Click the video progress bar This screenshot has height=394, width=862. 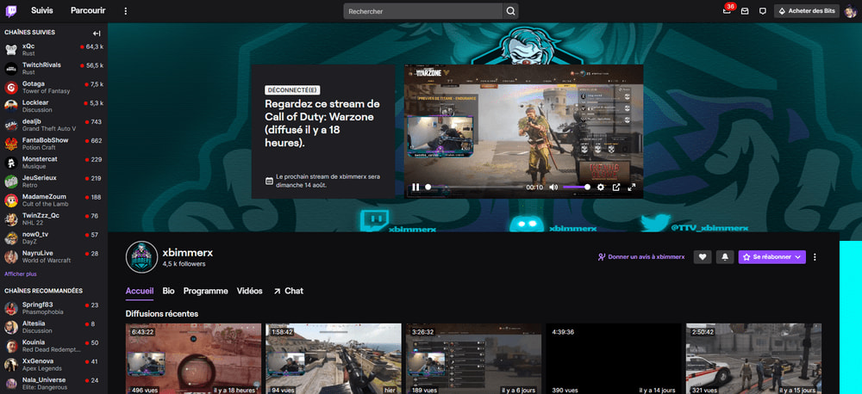(474, 188)
